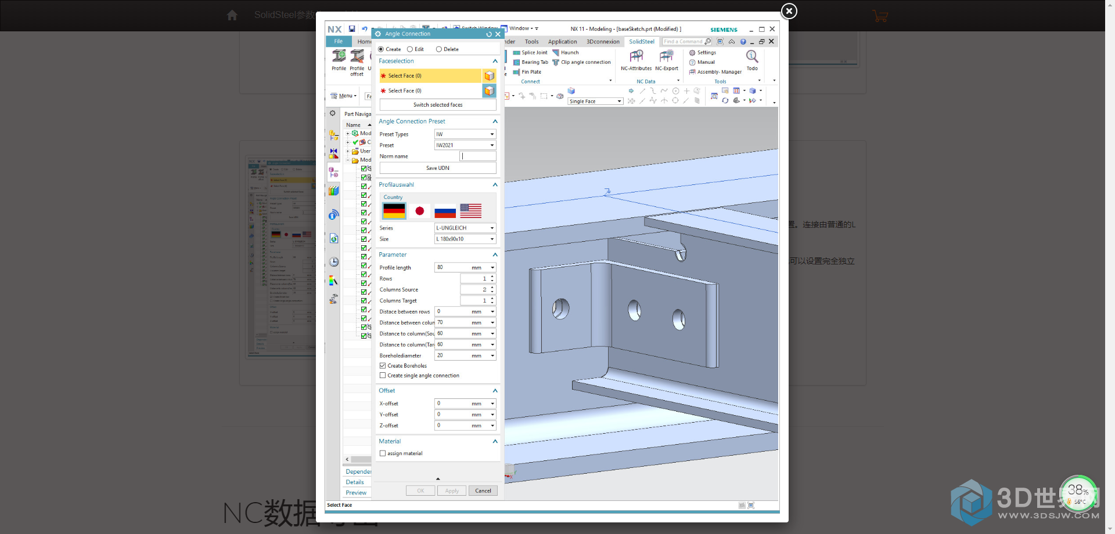Close the image lightbox popup
The height and width of the screenshot is (534, 1115).
click(789, 11)
